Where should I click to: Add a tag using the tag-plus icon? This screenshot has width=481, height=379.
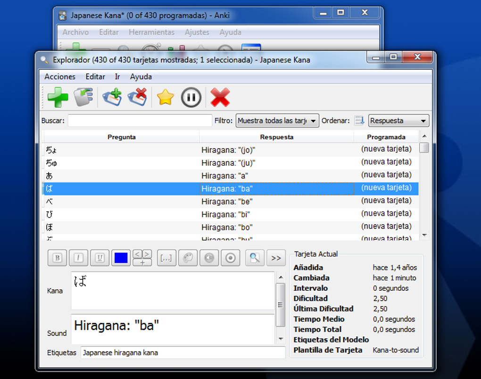point(111,97)
